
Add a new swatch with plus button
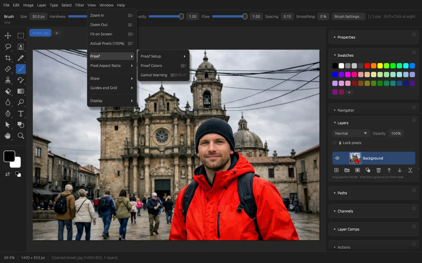coord(349,92)
